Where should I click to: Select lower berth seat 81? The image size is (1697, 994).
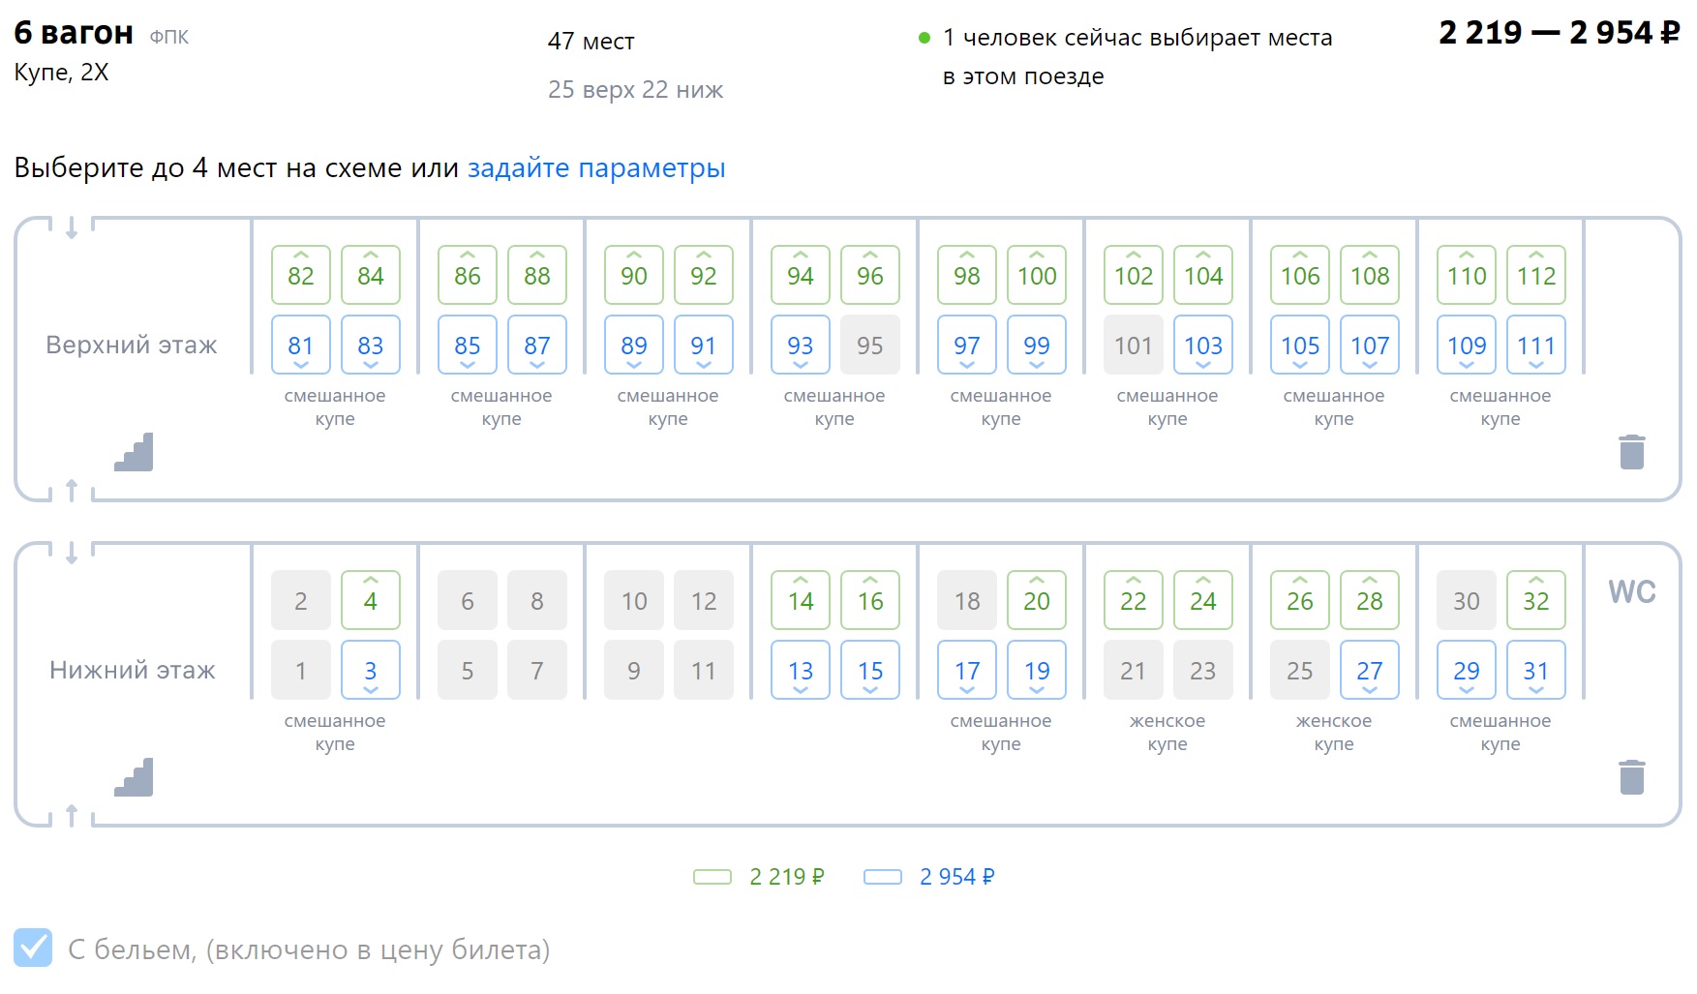[301, 346]
